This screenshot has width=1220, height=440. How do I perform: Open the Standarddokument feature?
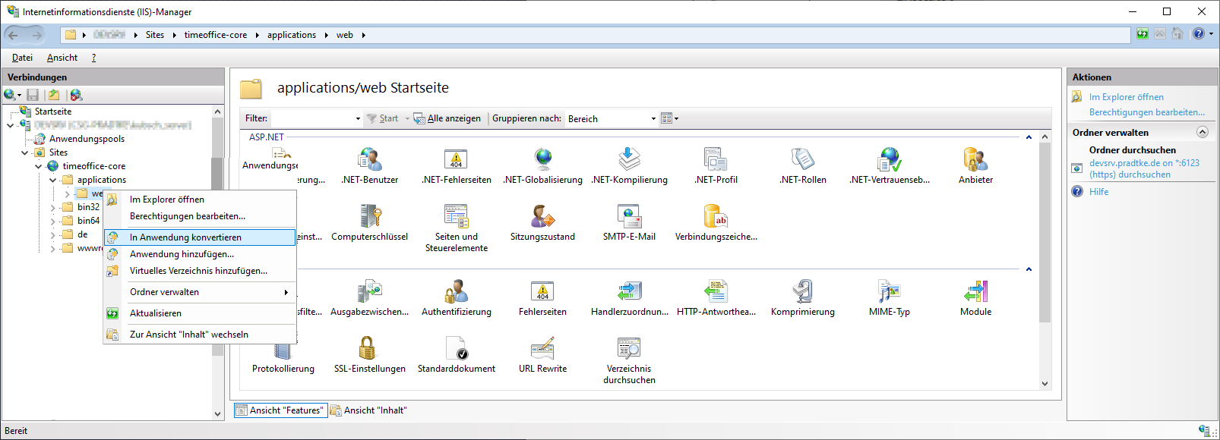(x=456, y=355)
